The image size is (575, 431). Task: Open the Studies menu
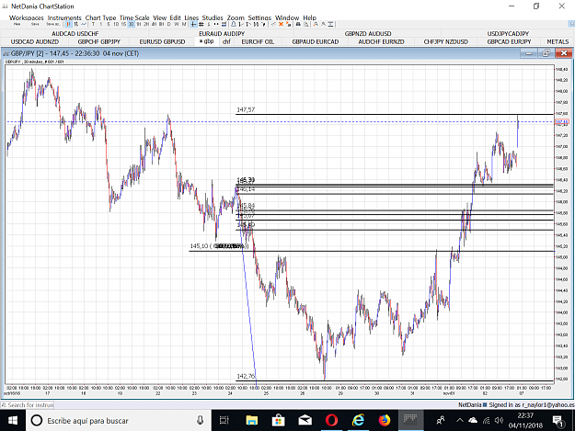pos(213,17)
